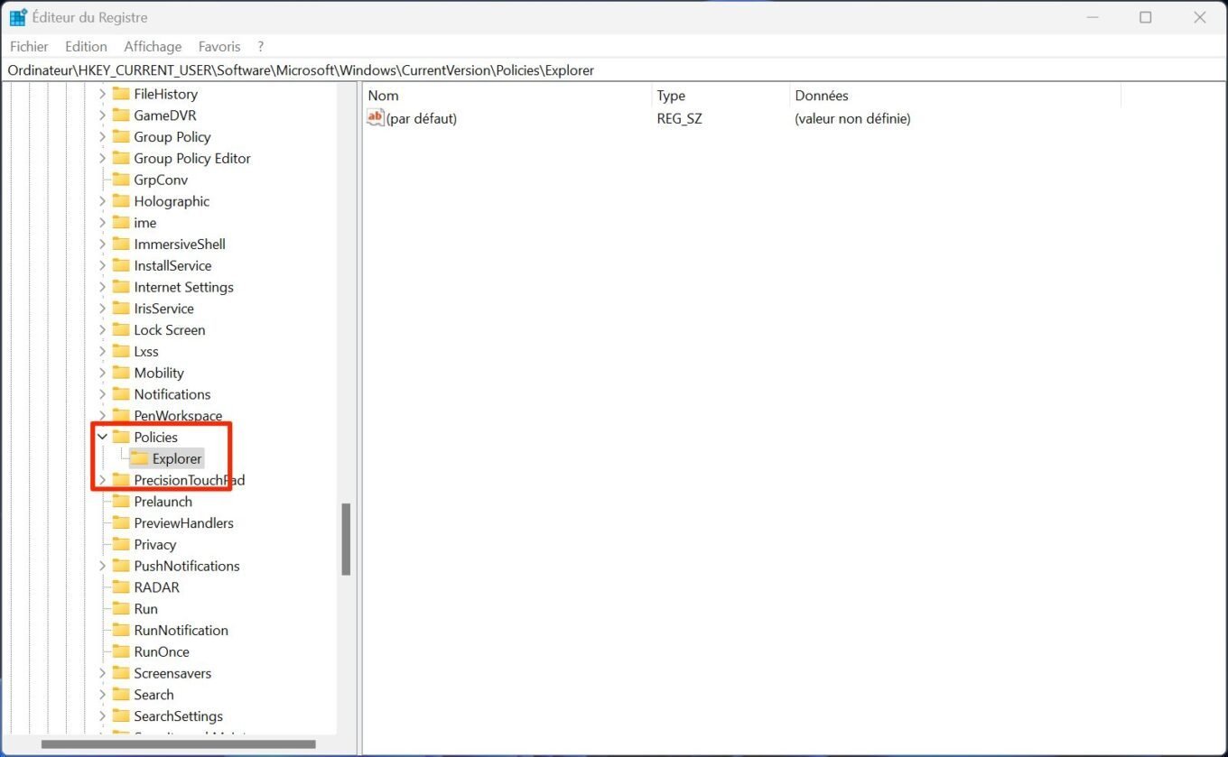Select the RunNotification key label

[x=181, y=631]
